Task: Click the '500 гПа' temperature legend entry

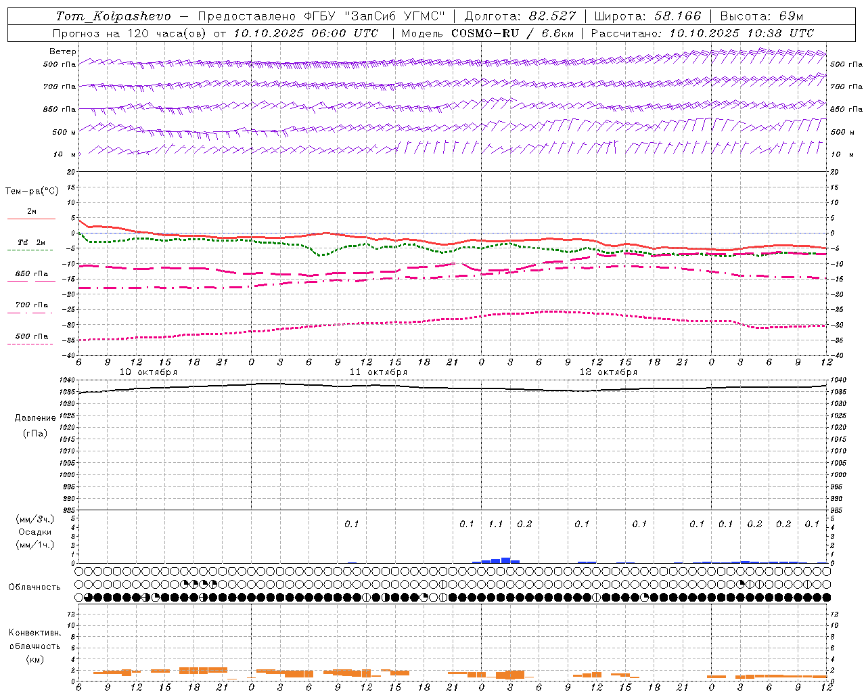Action: (x=31, y=336)
